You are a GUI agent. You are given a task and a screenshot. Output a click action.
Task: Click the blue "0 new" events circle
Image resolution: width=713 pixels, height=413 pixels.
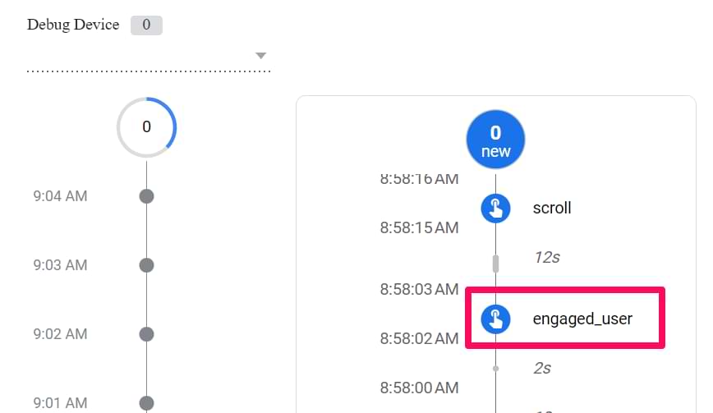(495, 140)
